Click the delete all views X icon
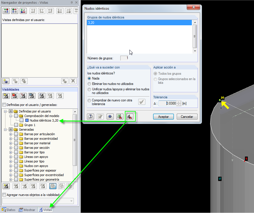This screenshot has width=254, height=213. (x=73, y=81)
